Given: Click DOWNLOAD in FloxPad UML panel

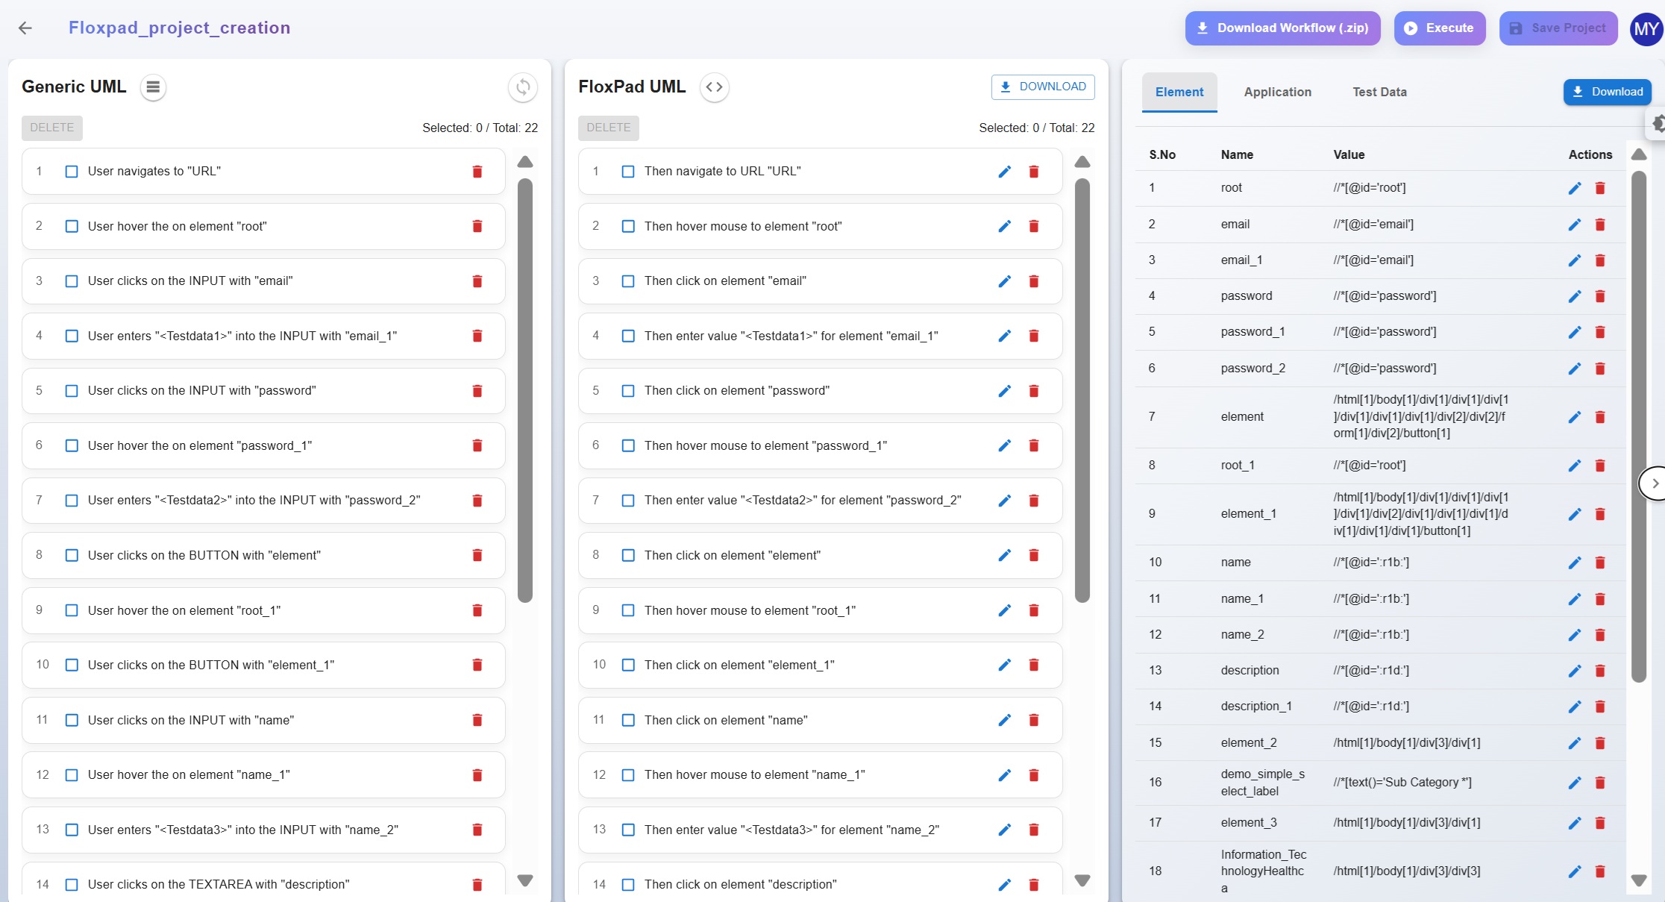Looking at the screenshot, I should pos(1043,87).
